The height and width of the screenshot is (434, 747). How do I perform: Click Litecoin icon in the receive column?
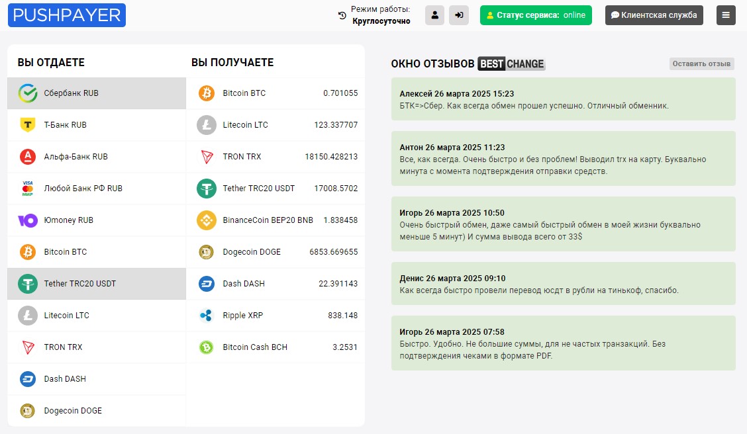pos(206,125)
